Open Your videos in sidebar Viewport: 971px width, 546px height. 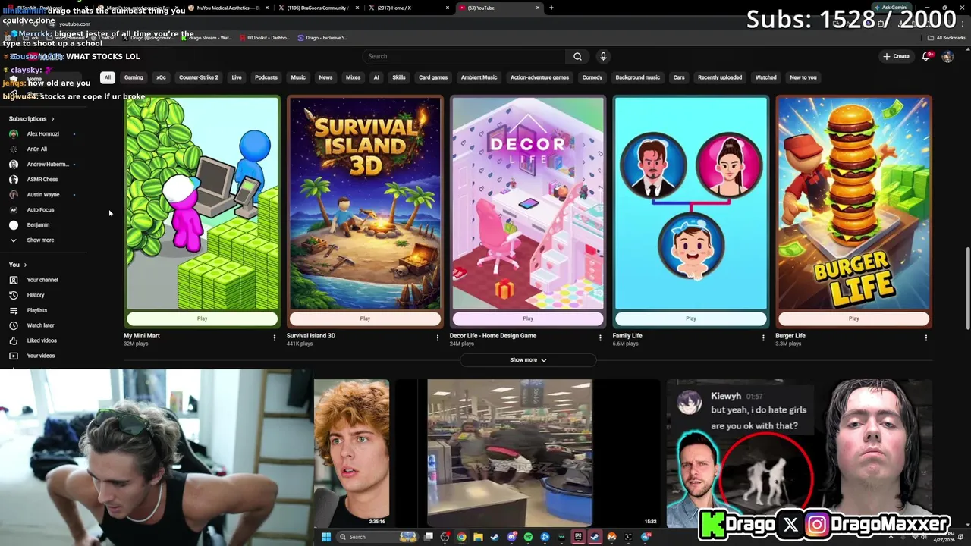pyautogui.click(x=41, y=356)
